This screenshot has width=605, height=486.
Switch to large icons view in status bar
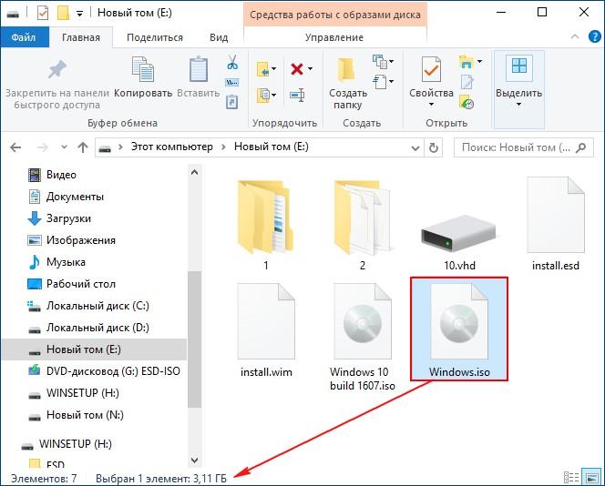pyautogui.click(x=591, y=478)
